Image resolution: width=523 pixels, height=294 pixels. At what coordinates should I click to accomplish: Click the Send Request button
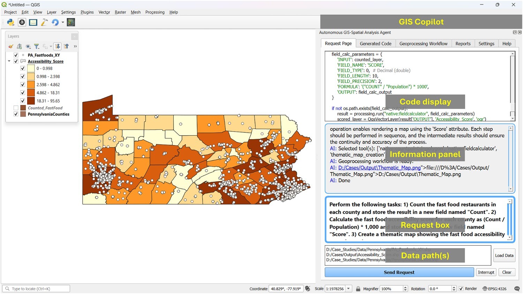tap(399, 272)
